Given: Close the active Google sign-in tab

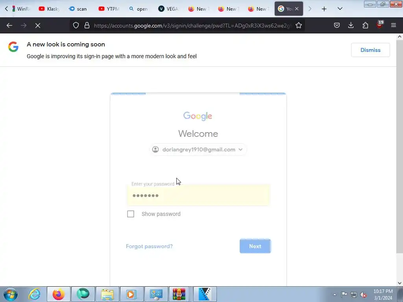Looking at the screenshot, I should (297, 9).
